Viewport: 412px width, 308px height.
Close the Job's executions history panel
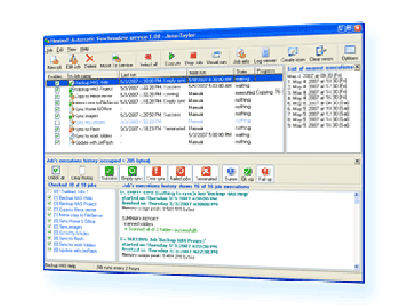point(357,161)
